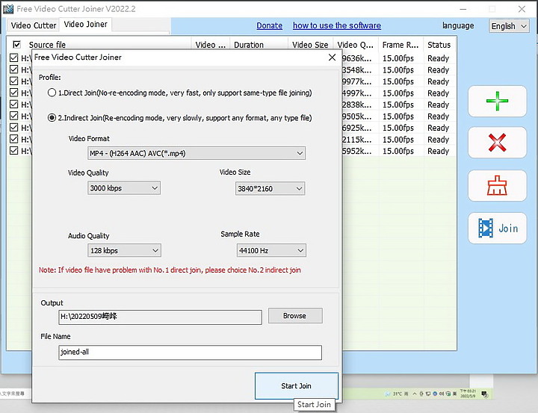Switch to the Video Cutter tab
This screenshot has height=413, width=538.
pyautogui.click(x=34, y=25)
